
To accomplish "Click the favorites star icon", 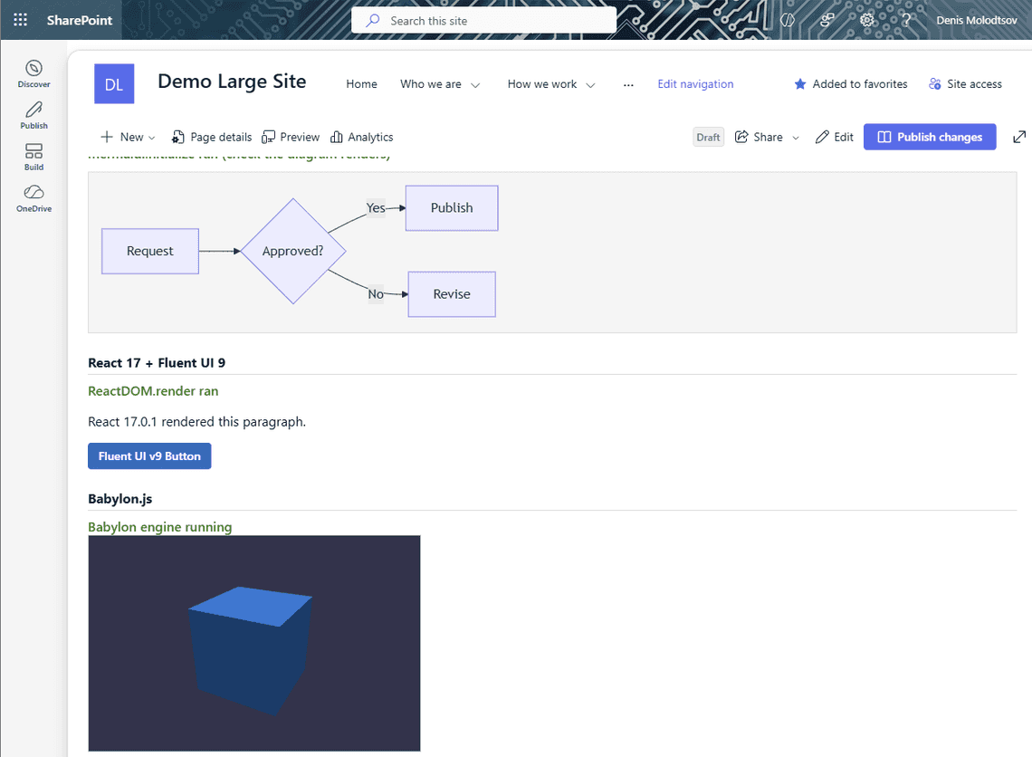I will (x=799, y=83).
